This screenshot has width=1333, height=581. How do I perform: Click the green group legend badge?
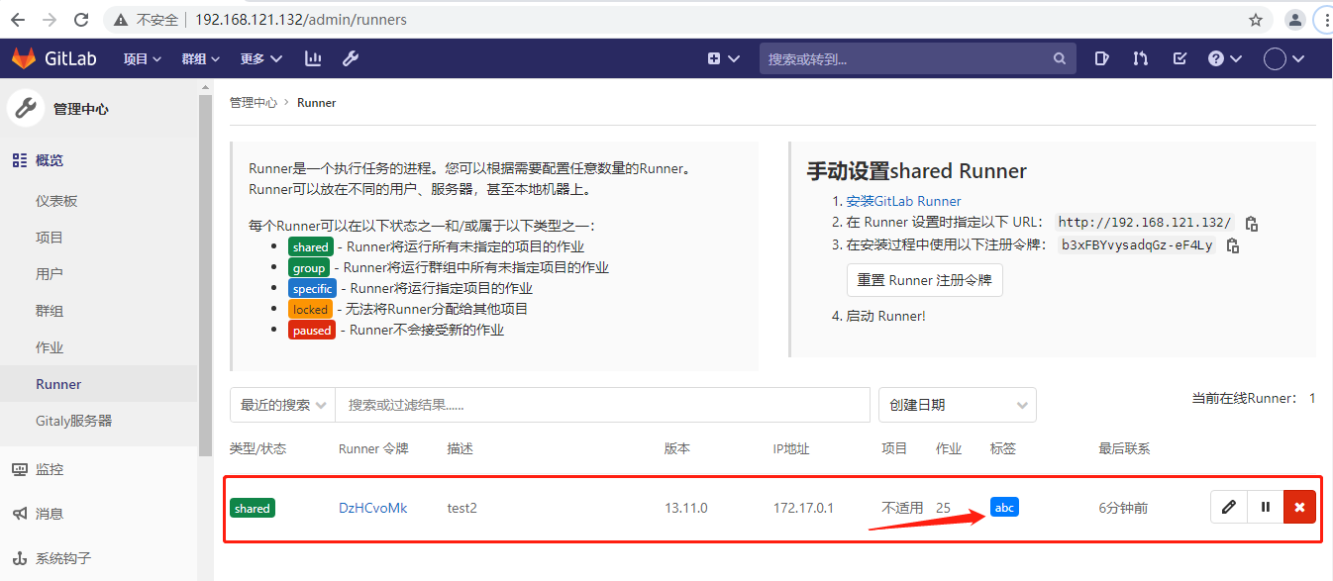(309, 267)
